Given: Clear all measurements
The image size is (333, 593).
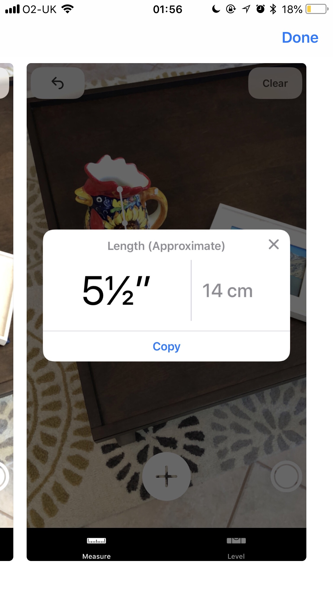Looking at the screenshot, I should click(275, 83).
